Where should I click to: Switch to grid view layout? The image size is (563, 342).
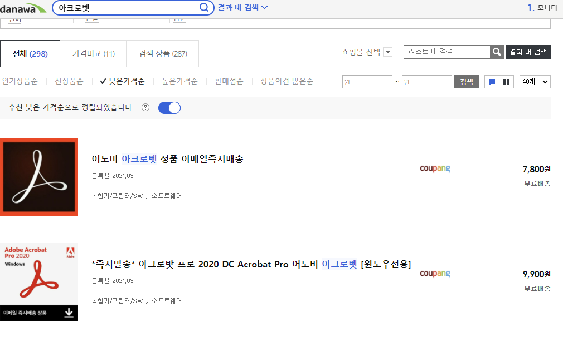(x=506, y=82)
